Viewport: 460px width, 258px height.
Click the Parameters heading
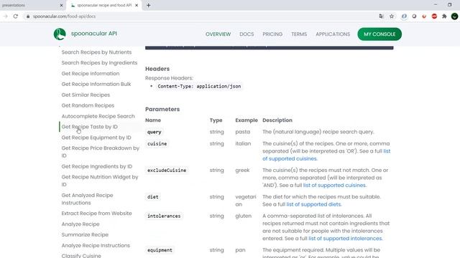coord(162,109)
